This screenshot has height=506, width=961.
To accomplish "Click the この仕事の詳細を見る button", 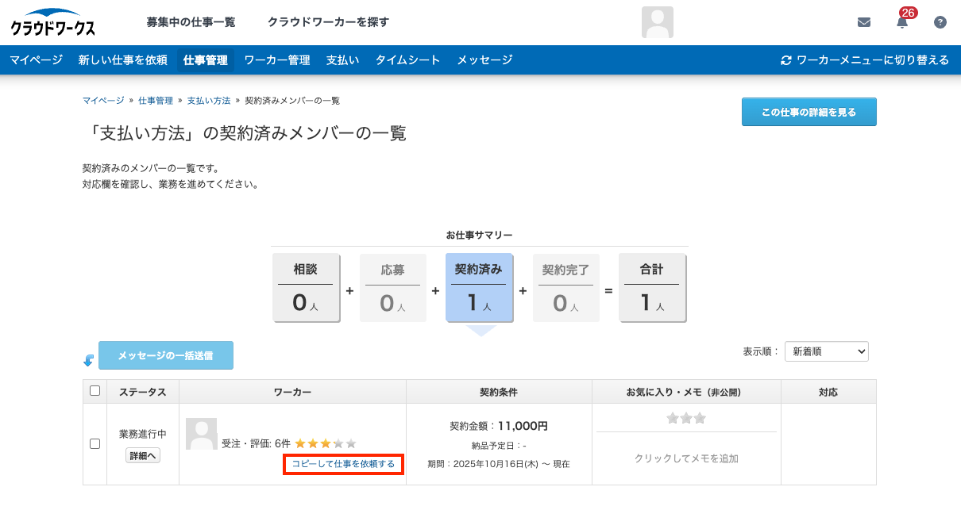I will [x=809, y=113].
